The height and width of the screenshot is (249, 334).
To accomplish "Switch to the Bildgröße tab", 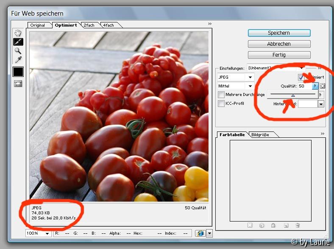I will tap(260, 135).
